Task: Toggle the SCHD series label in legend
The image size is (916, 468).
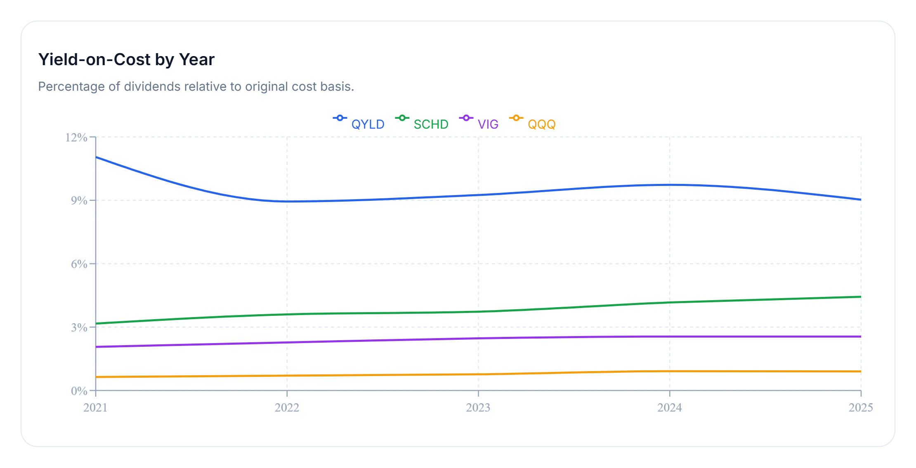Action: click(431, 124)
